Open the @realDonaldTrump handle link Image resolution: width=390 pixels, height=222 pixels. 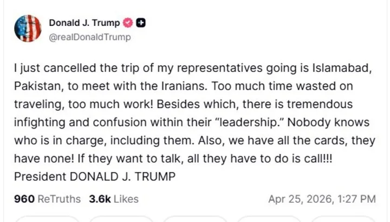tap(90, 37)
